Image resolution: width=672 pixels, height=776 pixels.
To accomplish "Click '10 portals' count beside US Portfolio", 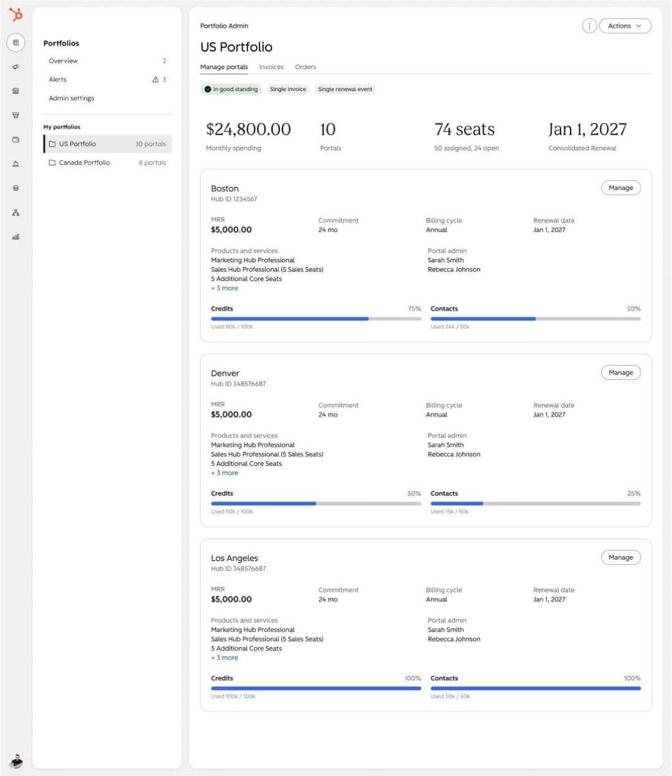I will tap(151, 144).
